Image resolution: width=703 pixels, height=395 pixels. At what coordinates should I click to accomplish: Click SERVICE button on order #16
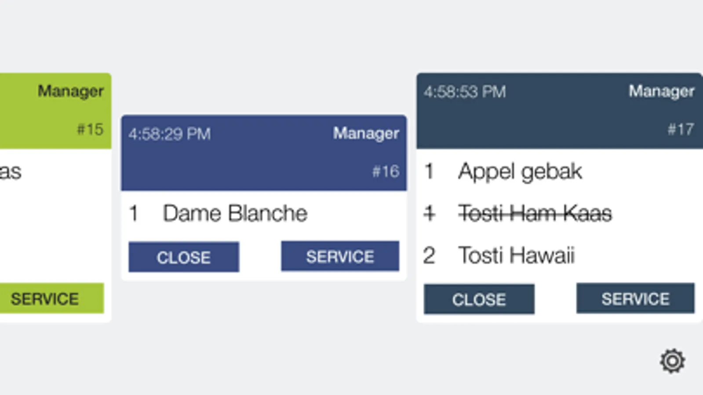(340, 256)
